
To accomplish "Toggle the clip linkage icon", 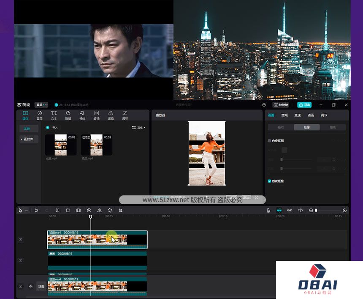I will [x=290, y=210].
